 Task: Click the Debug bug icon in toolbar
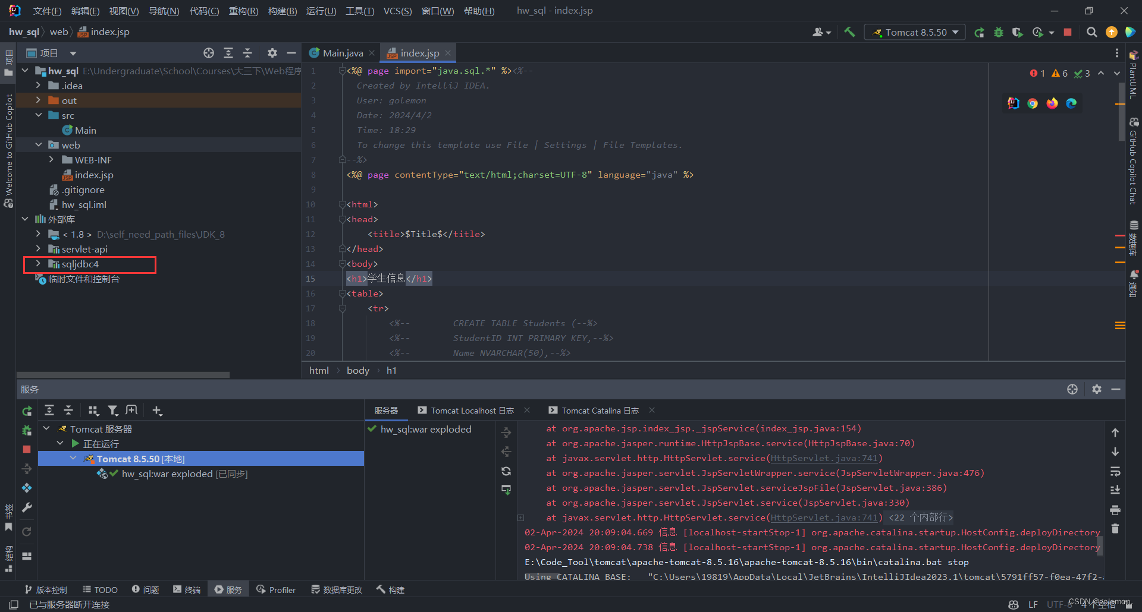(999, 32)
